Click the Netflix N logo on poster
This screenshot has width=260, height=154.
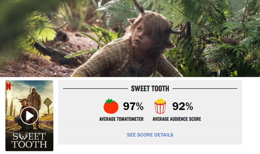click(9, 86)
